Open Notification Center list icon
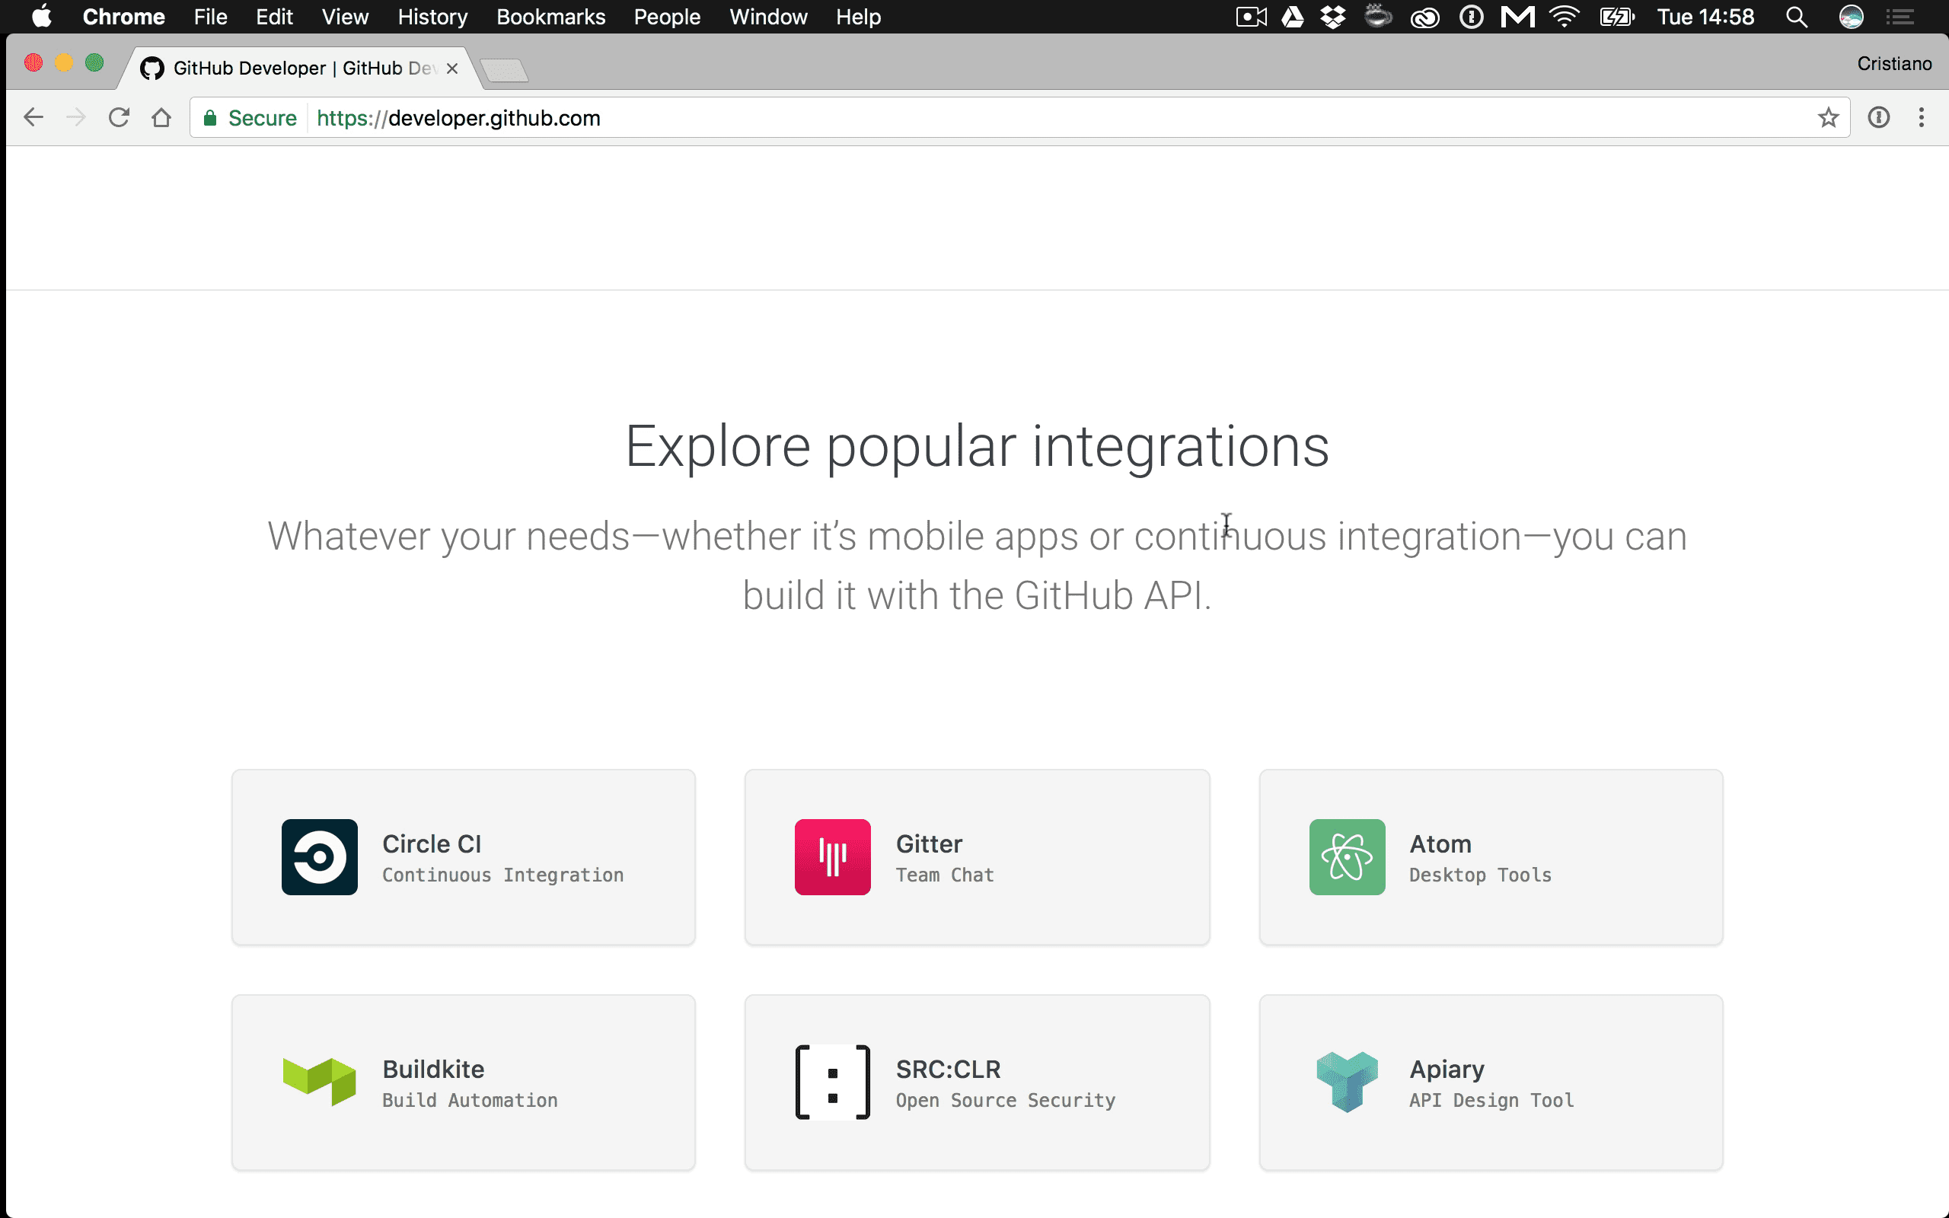Viewport: 1949px width, 1218px height. click(1900, 16)
